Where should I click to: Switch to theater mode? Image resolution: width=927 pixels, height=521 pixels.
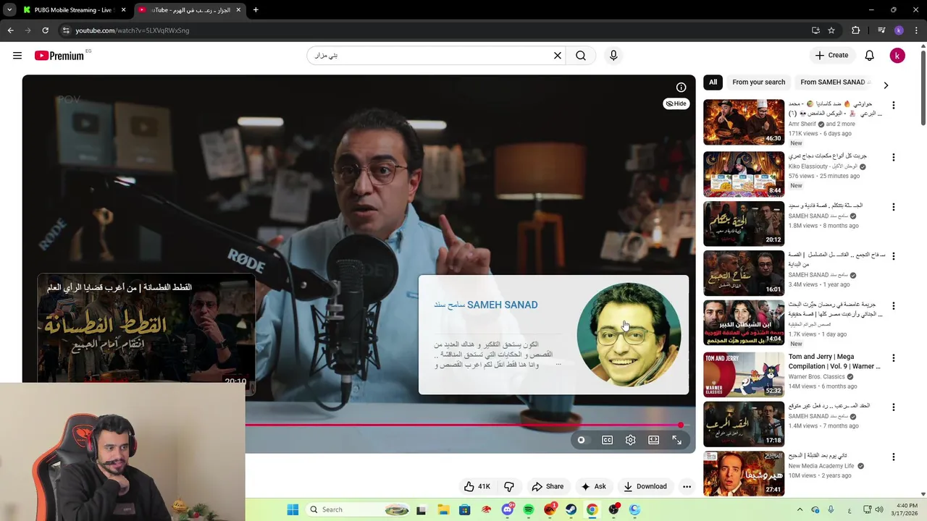pos(653,440)
